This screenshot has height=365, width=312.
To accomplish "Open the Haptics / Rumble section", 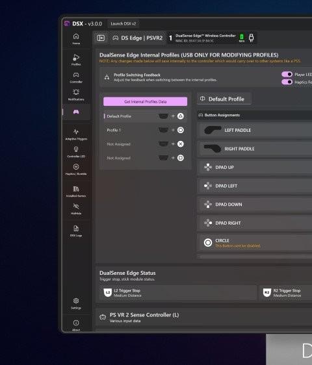I will [76, 170].
